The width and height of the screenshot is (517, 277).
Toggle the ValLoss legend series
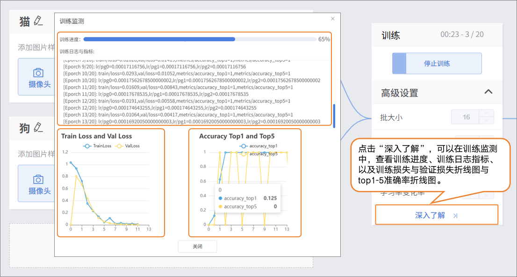pyautogui.click(x=129, y=146)
